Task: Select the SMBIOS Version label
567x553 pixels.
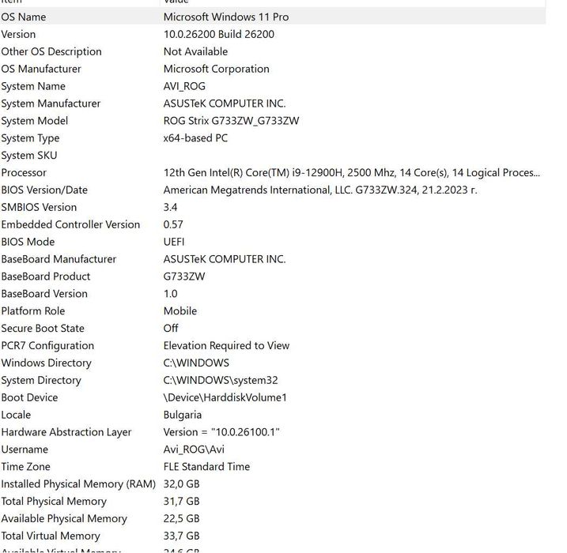Action: pos(39,208)
